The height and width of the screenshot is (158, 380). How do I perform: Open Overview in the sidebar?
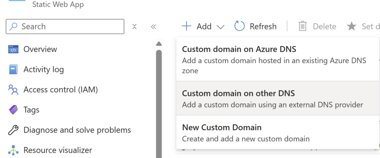(x=40, y=49)
